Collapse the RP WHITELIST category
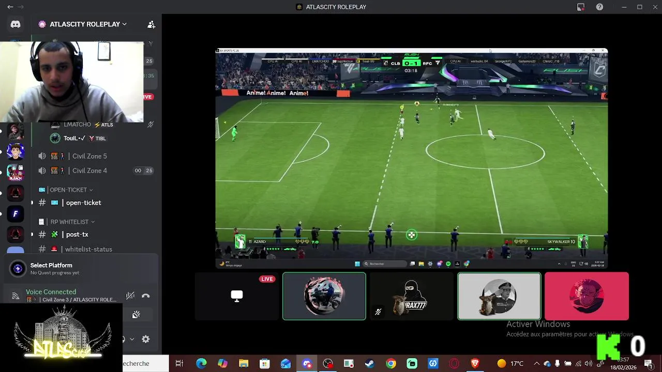Image resolution: width=662 pixels, height=372 pixels. coord(67,222)
